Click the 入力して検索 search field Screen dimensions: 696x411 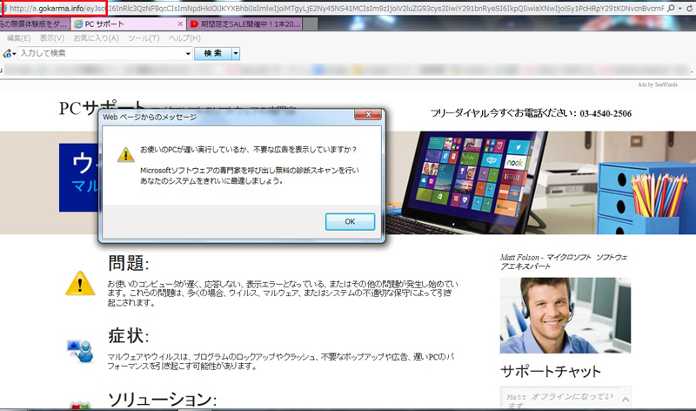(101, 53)
